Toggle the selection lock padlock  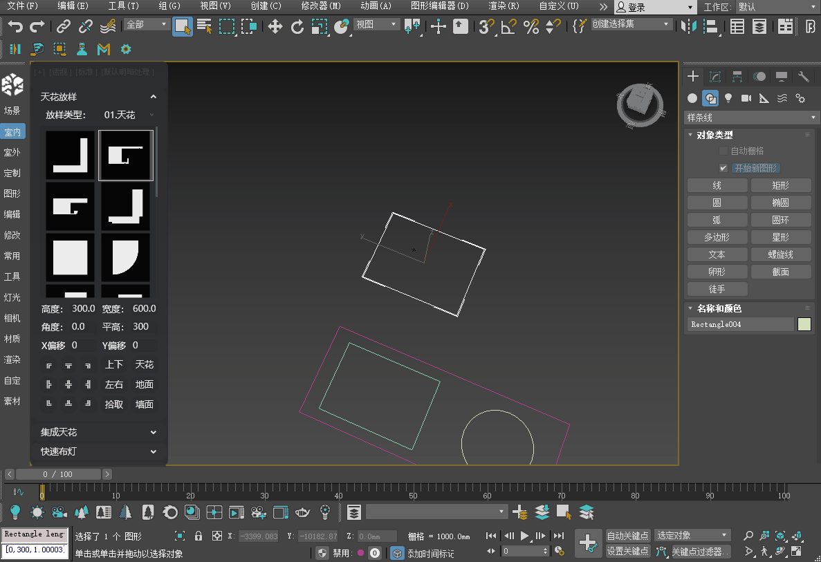[199, 536]
